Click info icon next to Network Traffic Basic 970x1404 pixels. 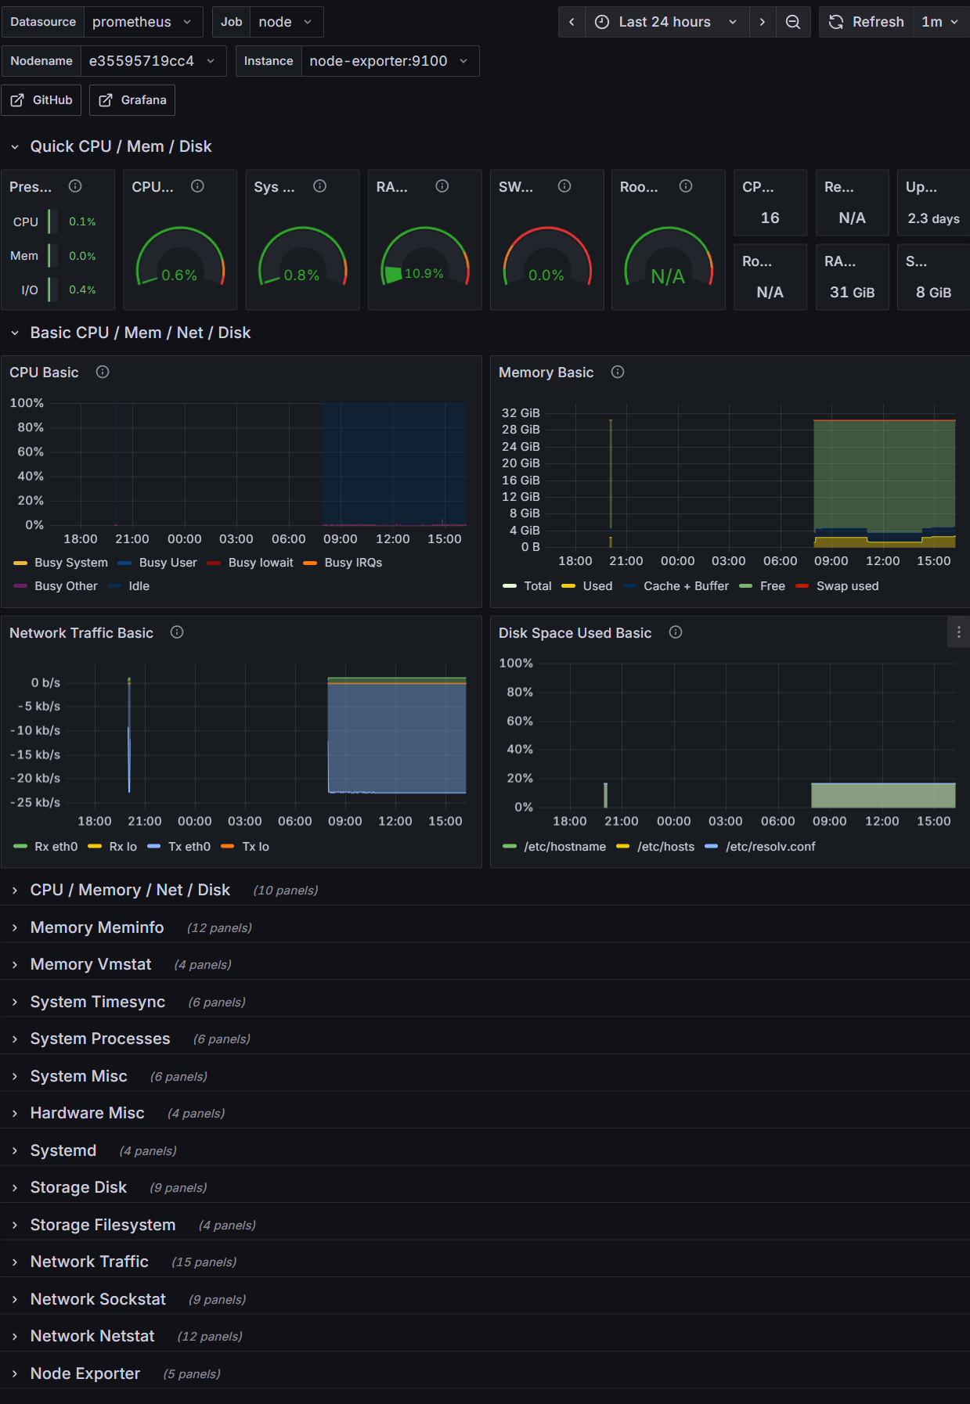tap(177, 632)
